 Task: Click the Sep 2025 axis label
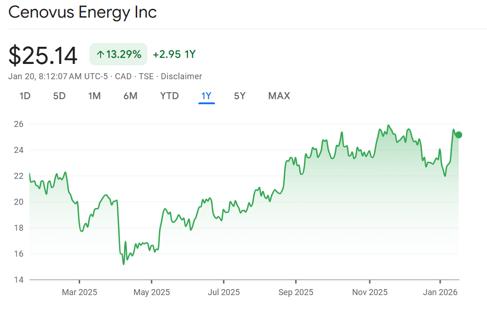[x=296, y=292]
